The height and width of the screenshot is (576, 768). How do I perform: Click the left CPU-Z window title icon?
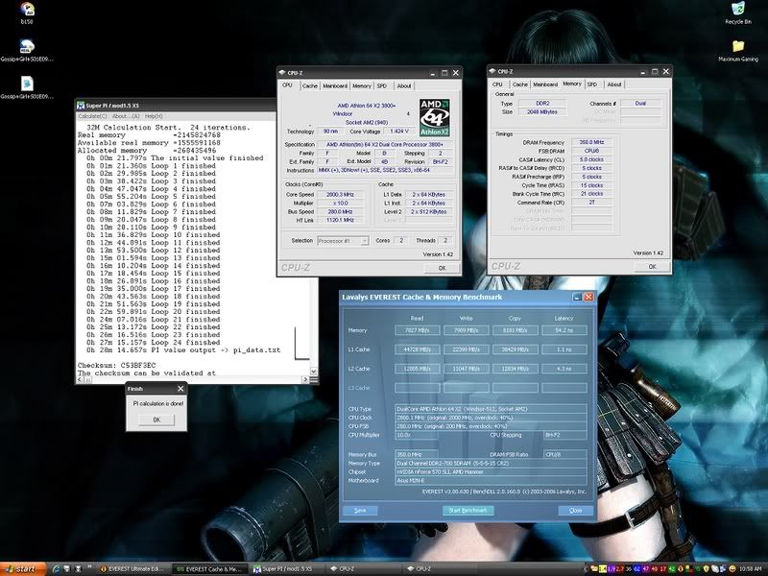[x=284, y=72]
